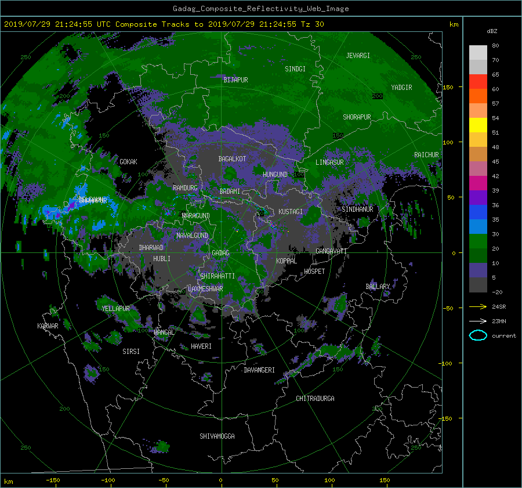
Task: Click the LAXMESHWAR city label
Action: [x=205, y=289]
